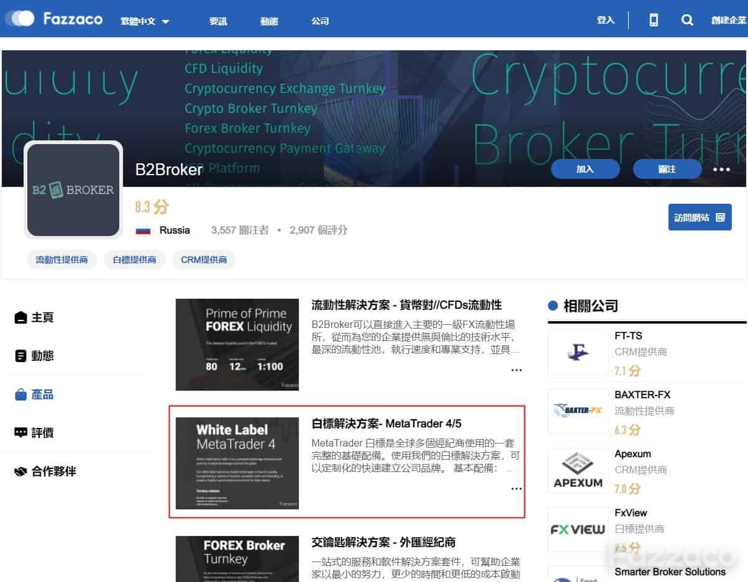Click the FT-TS company logo

pos(578,352)
